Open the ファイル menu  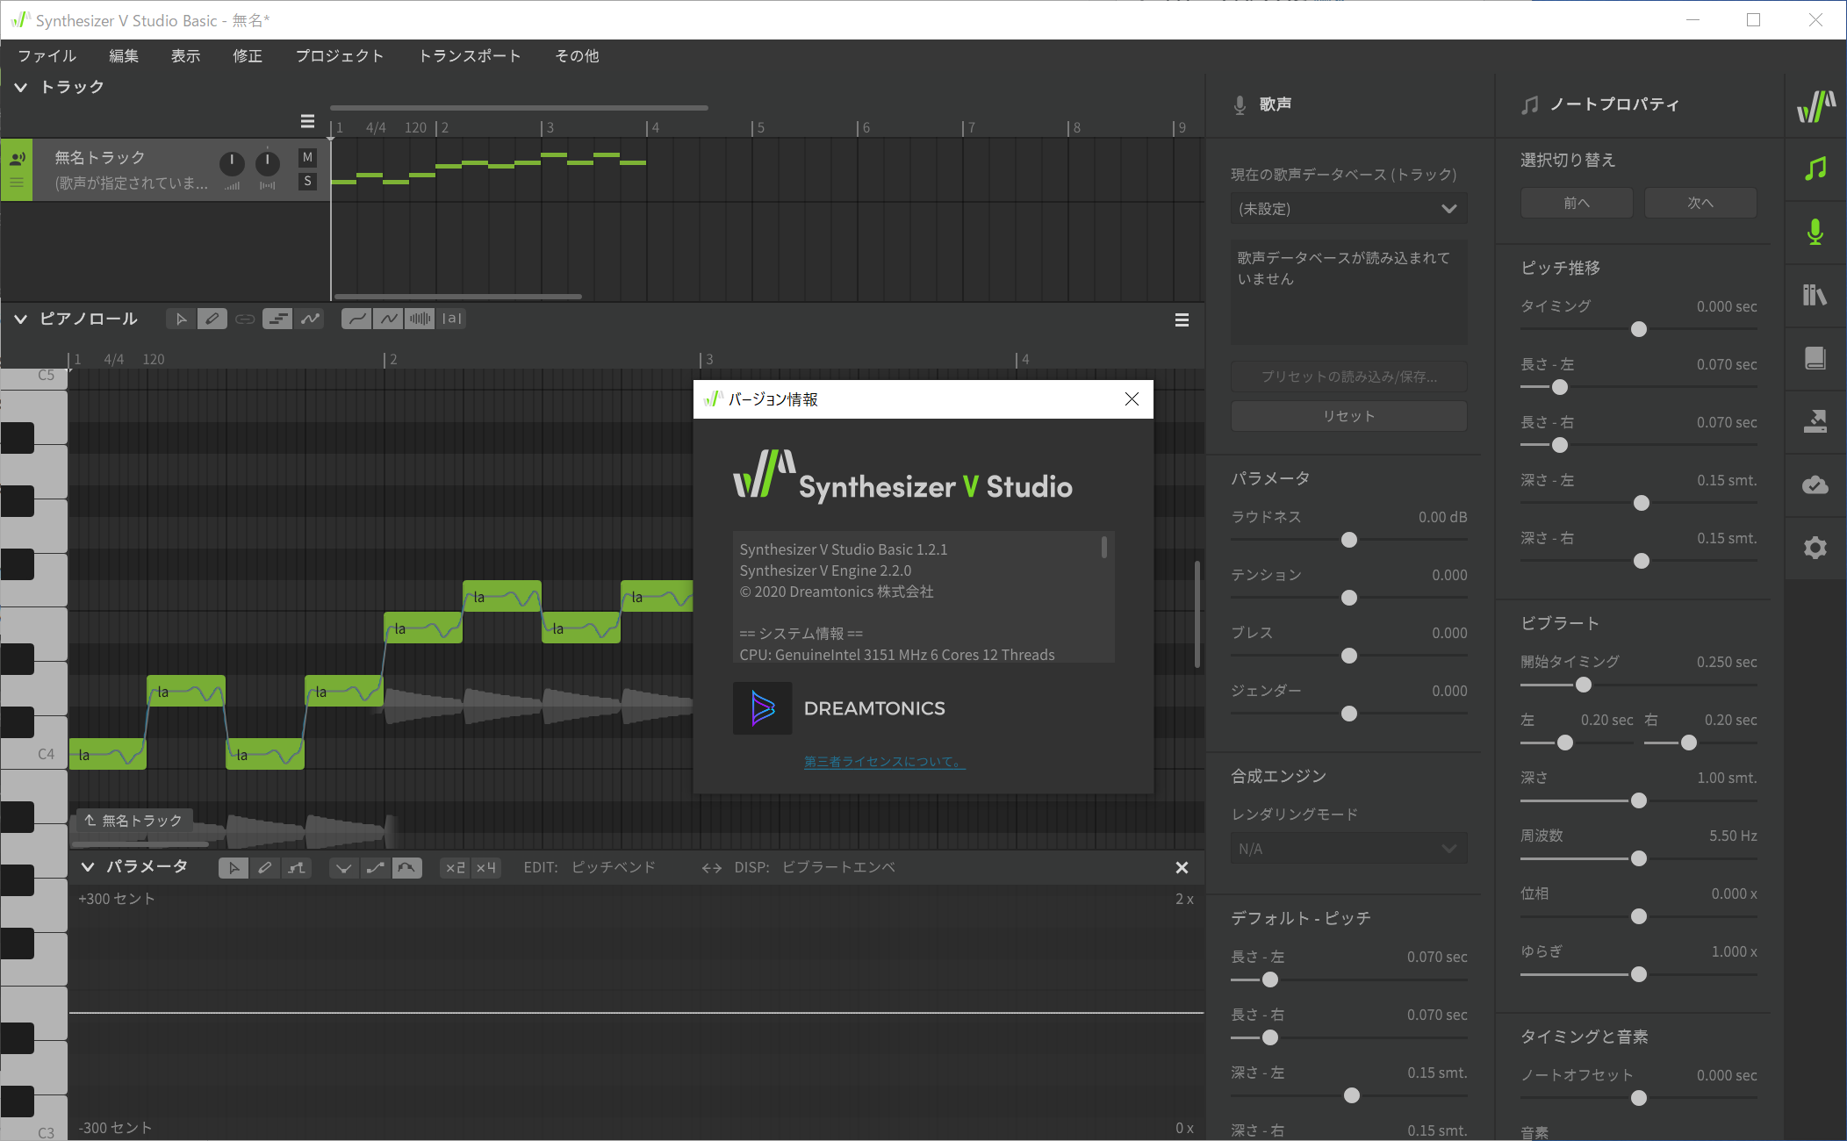click(47, 56)
